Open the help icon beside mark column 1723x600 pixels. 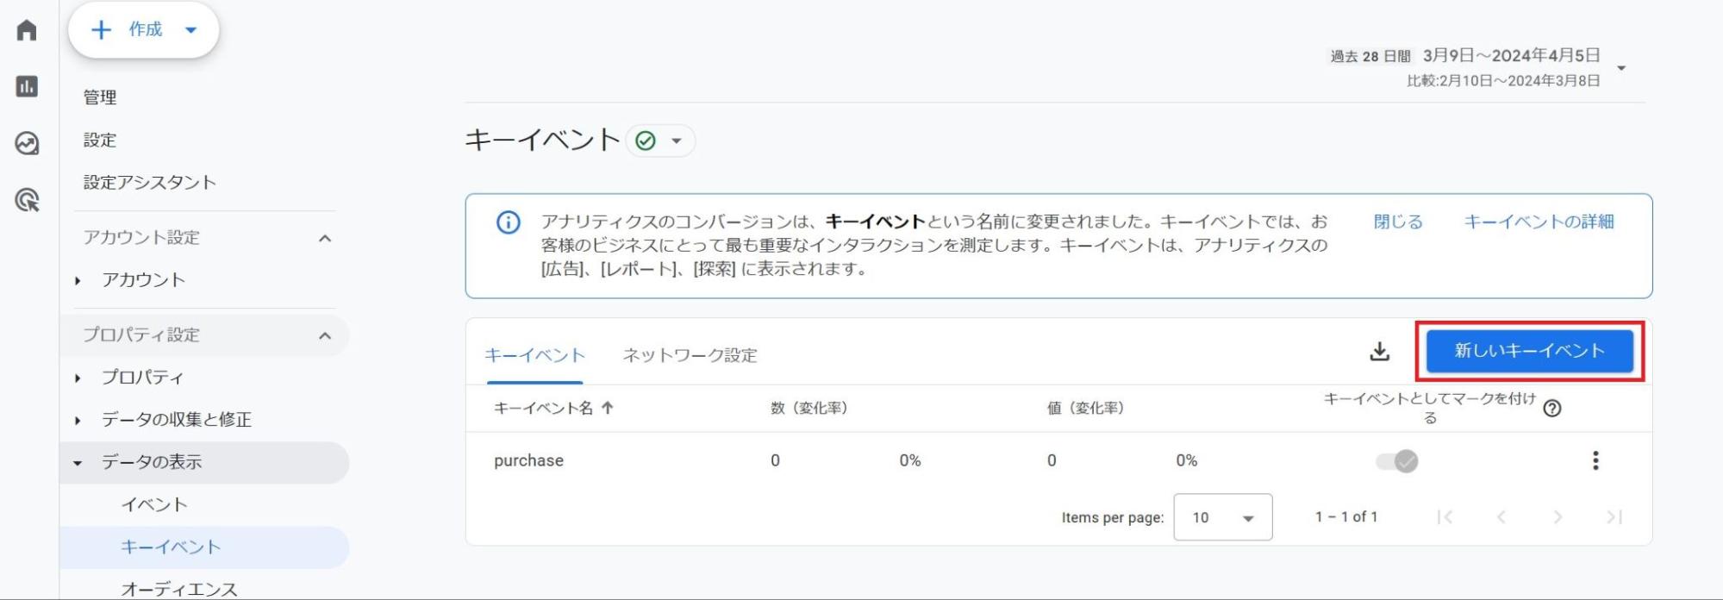tap(1551, 409)
